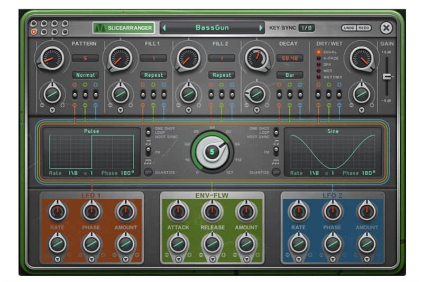Open the BassGun preset name menu
Screen dimensions: 423x282
(213, 28)
